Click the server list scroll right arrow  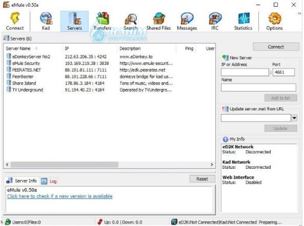click(x=212, y=165)
